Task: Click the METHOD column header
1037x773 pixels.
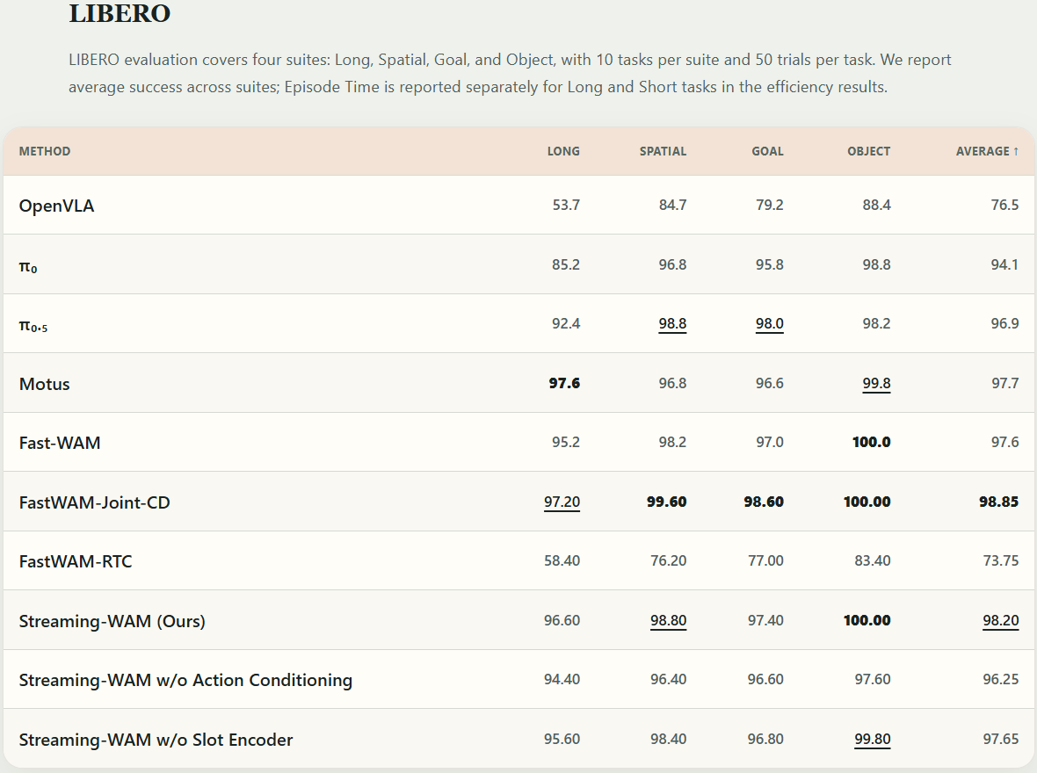Action: click(x=44, y=151)
